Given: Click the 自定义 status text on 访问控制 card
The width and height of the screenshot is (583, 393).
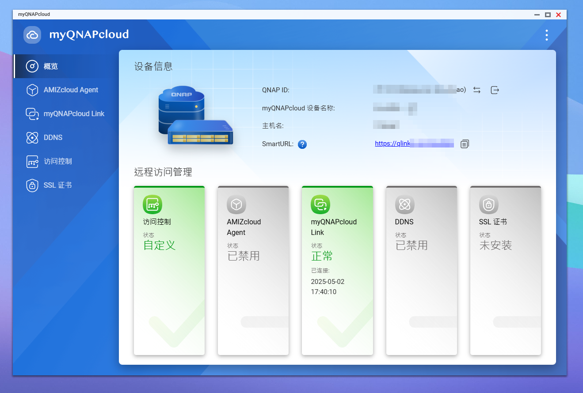Looking at the screenshot, I should [160, 245].
